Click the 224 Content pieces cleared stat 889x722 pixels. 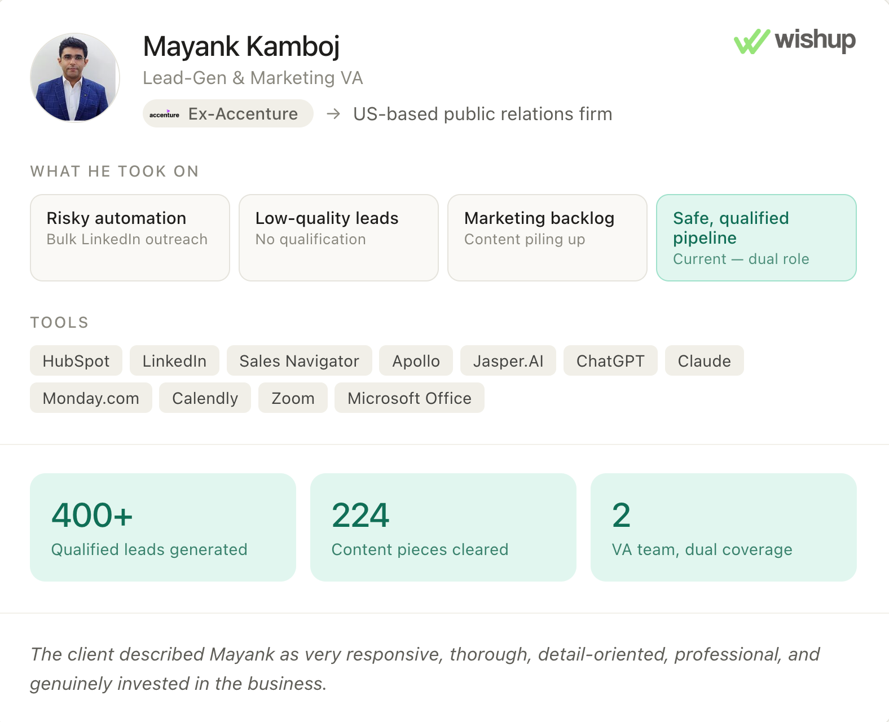pos(443,527)
